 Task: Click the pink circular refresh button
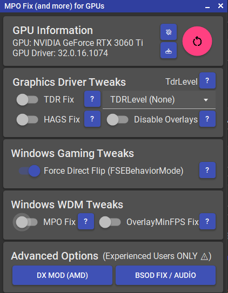197,41
